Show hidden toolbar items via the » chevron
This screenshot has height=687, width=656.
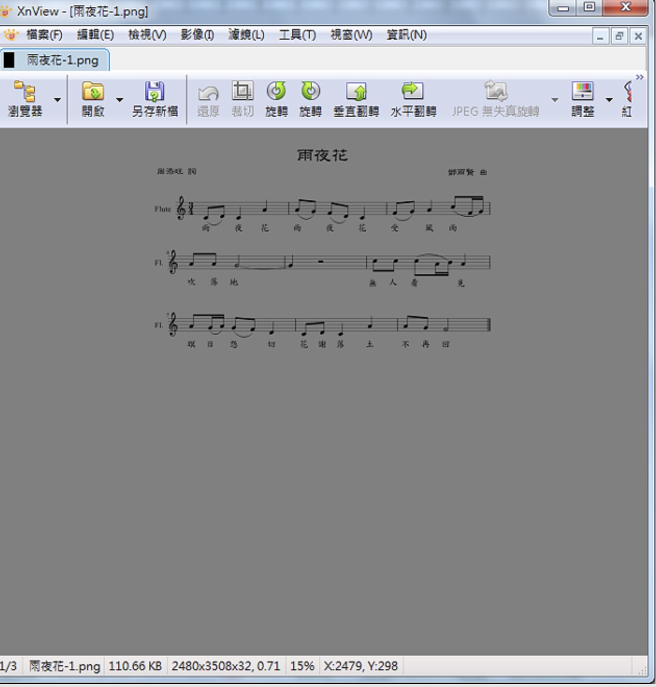pyautogui.click(x=639, y=77)
